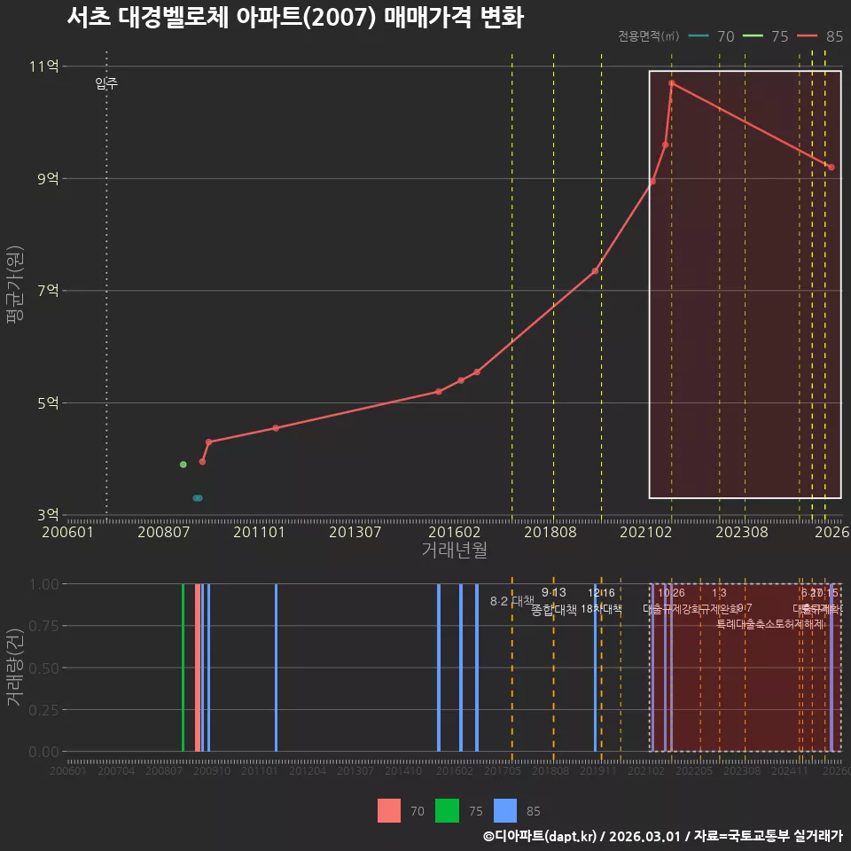This screenshot has height=851, width=851.
Task: Click the green 75 line key in top legend
Action: pos(753,36)
